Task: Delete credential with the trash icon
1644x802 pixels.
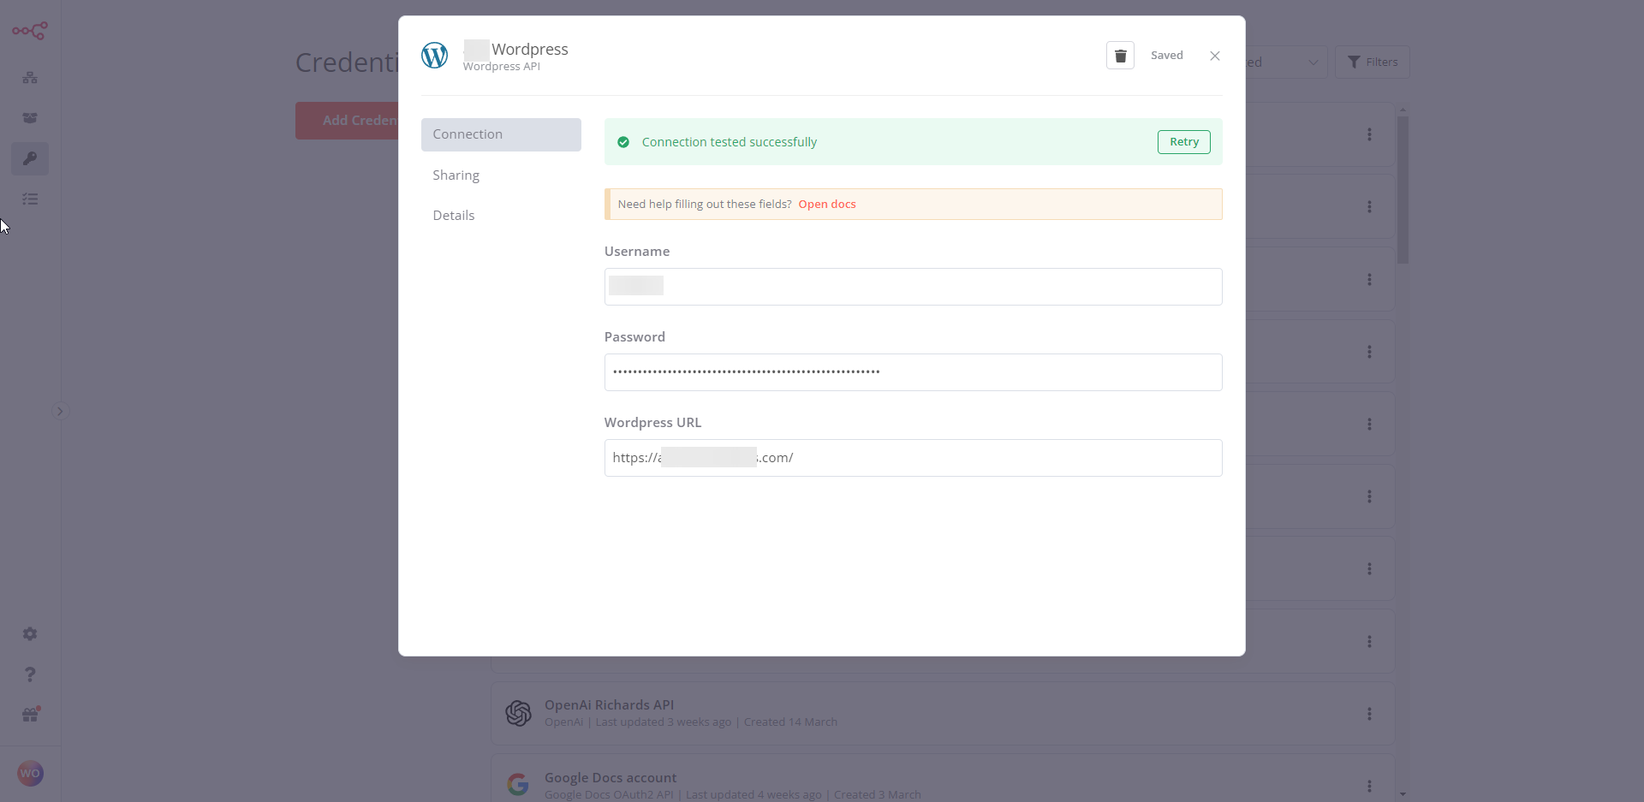Action: (x=1120, y=56)
